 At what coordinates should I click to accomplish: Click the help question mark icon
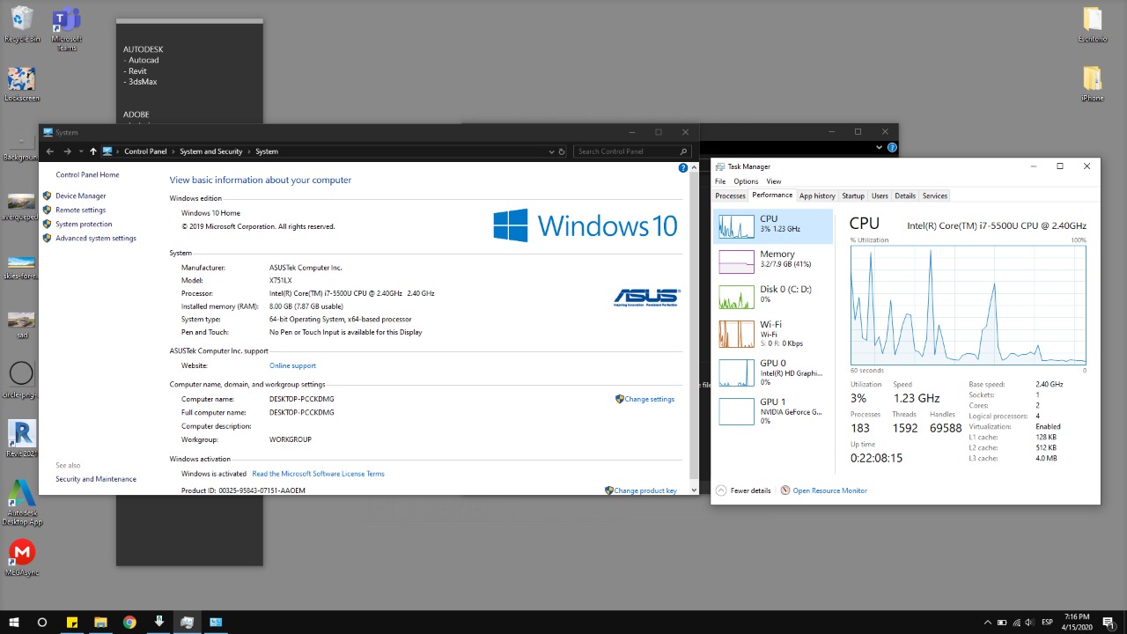coord(683,167)
